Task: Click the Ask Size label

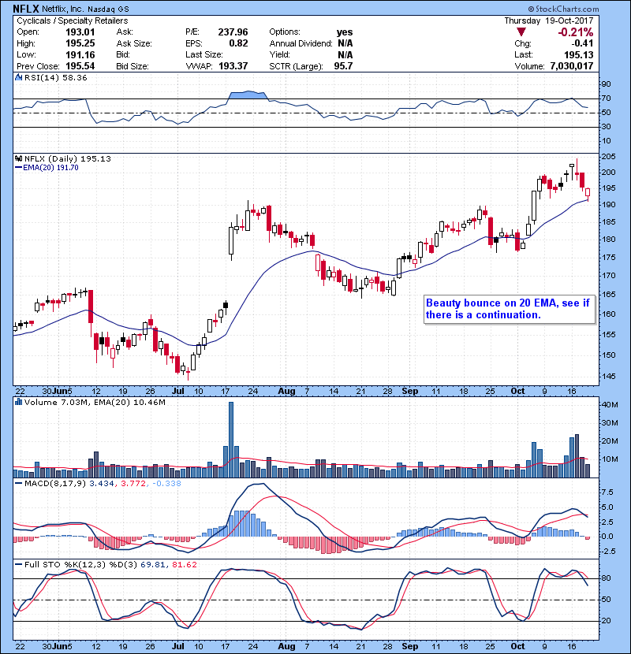Action: click(134, 43)
